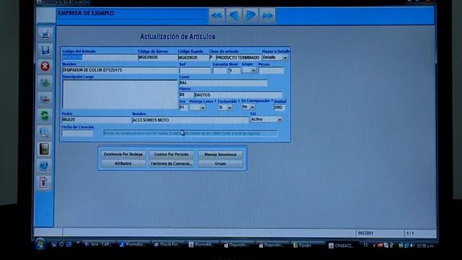Viewport: 462px width, 260px height.
Task: Go to the first record
Action: pos(217,16)
